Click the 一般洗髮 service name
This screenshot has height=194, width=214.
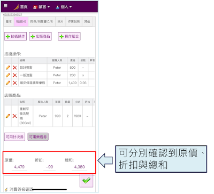(x=26, y=75)
